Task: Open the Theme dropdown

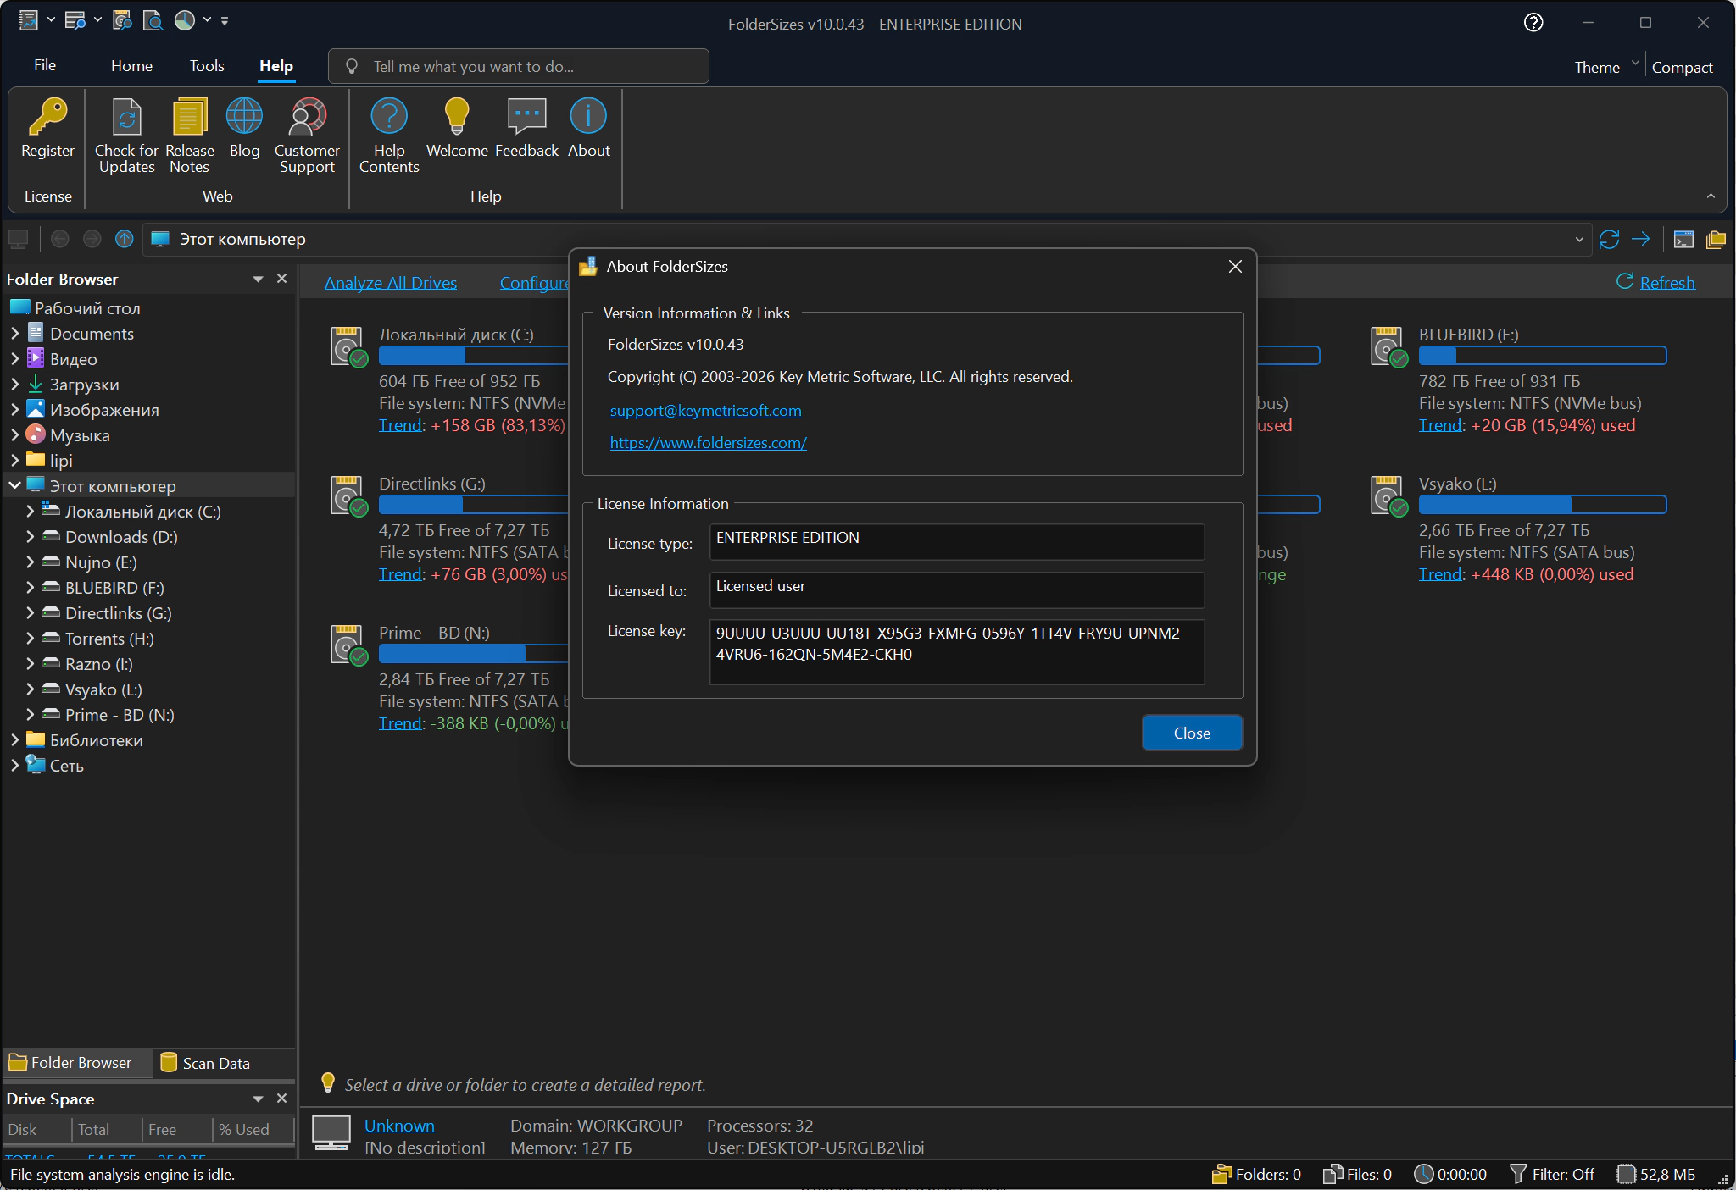Action: coord(1606,67)
